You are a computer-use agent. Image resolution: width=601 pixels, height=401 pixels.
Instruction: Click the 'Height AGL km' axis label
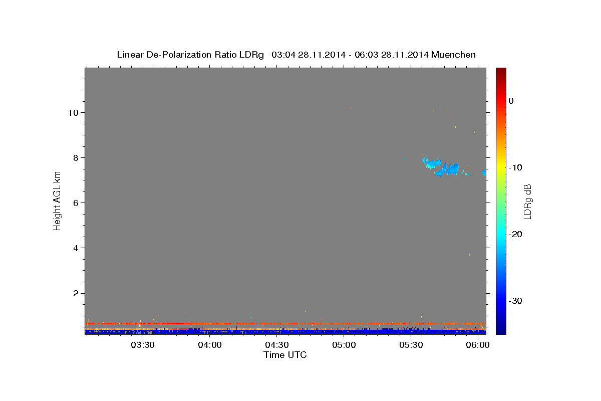pos(57,200)
